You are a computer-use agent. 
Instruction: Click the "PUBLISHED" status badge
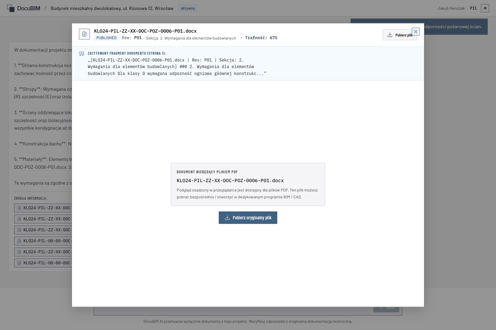(106, 38)
